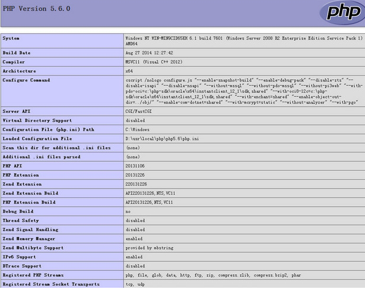The height and width of the screenshot is (299, 365).
Task: Click the Compiler label
Action: pos(14,62)
